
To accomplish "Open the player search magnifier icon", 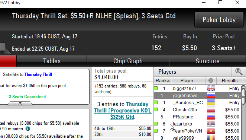I will click(x=239, y=71).
